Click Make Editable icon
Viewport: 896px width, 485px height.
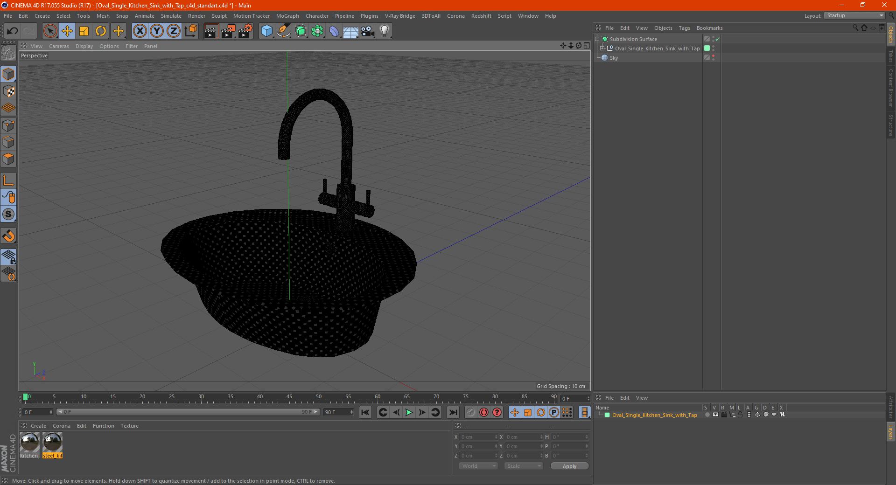8,53
